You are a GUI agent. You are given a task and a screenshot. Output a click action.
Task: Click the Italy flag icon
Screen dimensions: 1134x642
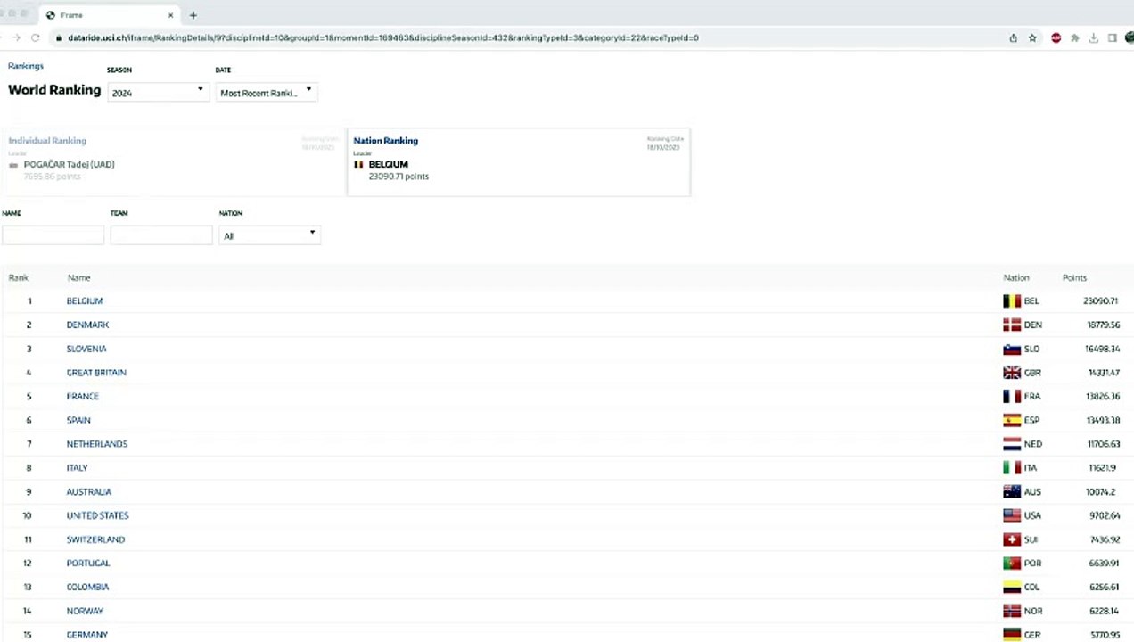[1012, 468]
